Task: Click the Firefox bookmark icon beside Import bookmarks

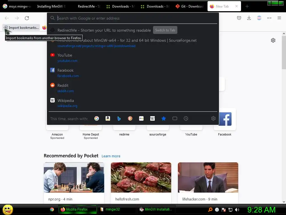Action: pos(44,28)
